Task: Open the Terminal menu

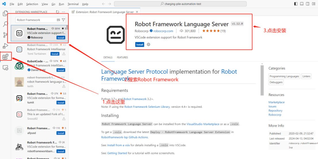Action: coord(73,4)
